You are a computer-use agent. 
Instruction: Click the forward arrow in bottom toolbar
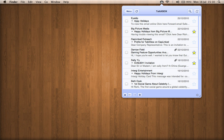(x=135, y=95)
